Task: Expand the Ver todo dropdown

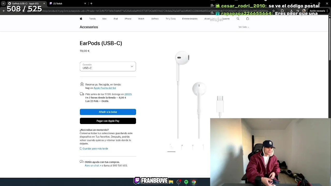Action: (x=244, y=27)
